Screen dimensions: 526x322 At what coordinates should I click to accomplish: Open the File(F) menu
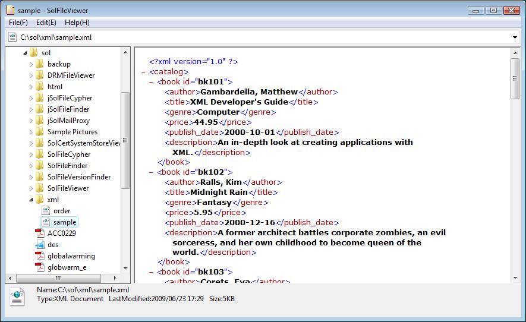18,23
